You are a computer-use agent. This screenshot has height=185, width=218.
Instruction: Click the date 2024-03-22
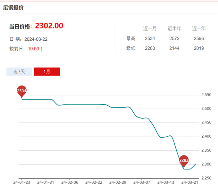[x=36, y=39]
